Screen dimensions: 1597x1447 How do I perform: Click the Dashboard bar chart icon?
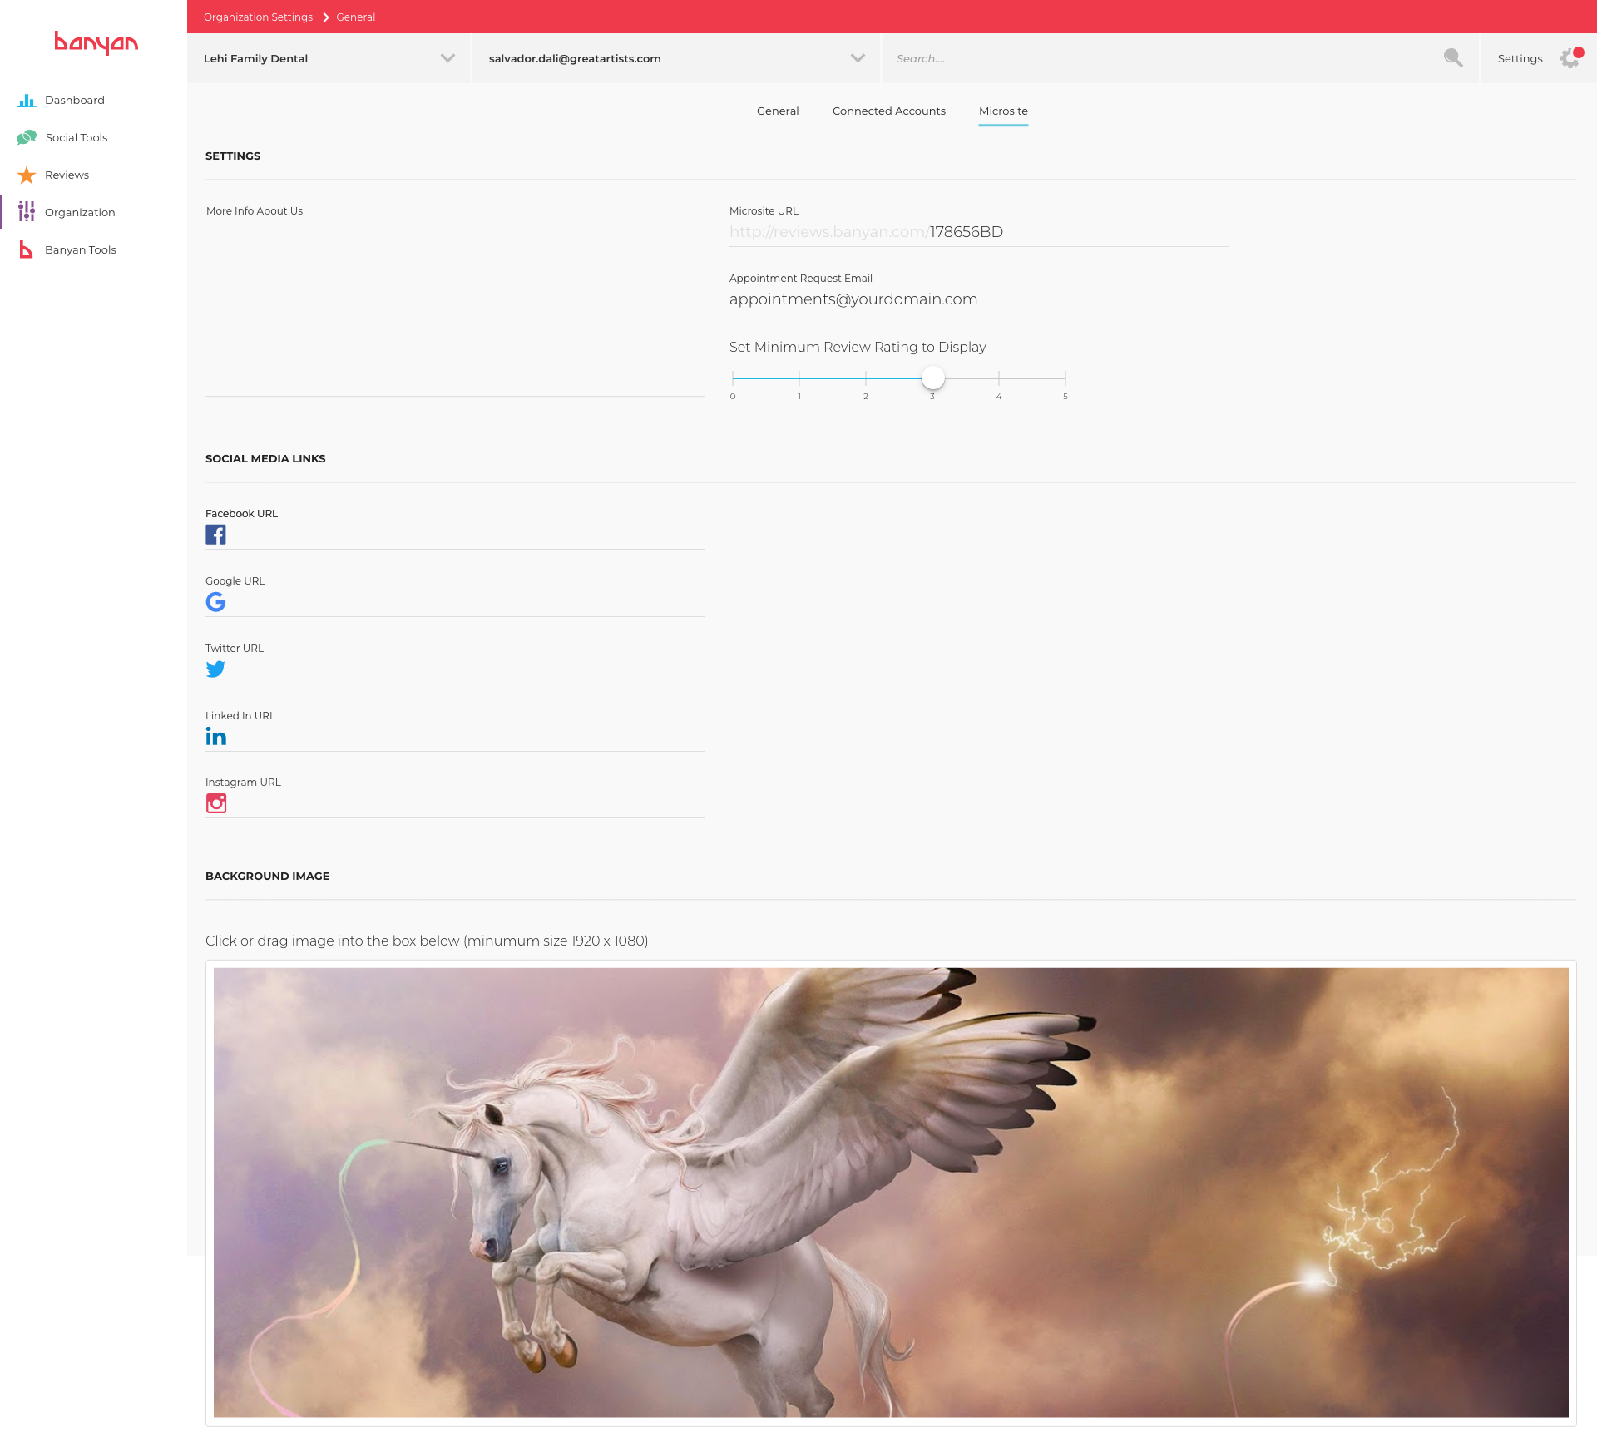pyautogui.click(x=26, y=101)
